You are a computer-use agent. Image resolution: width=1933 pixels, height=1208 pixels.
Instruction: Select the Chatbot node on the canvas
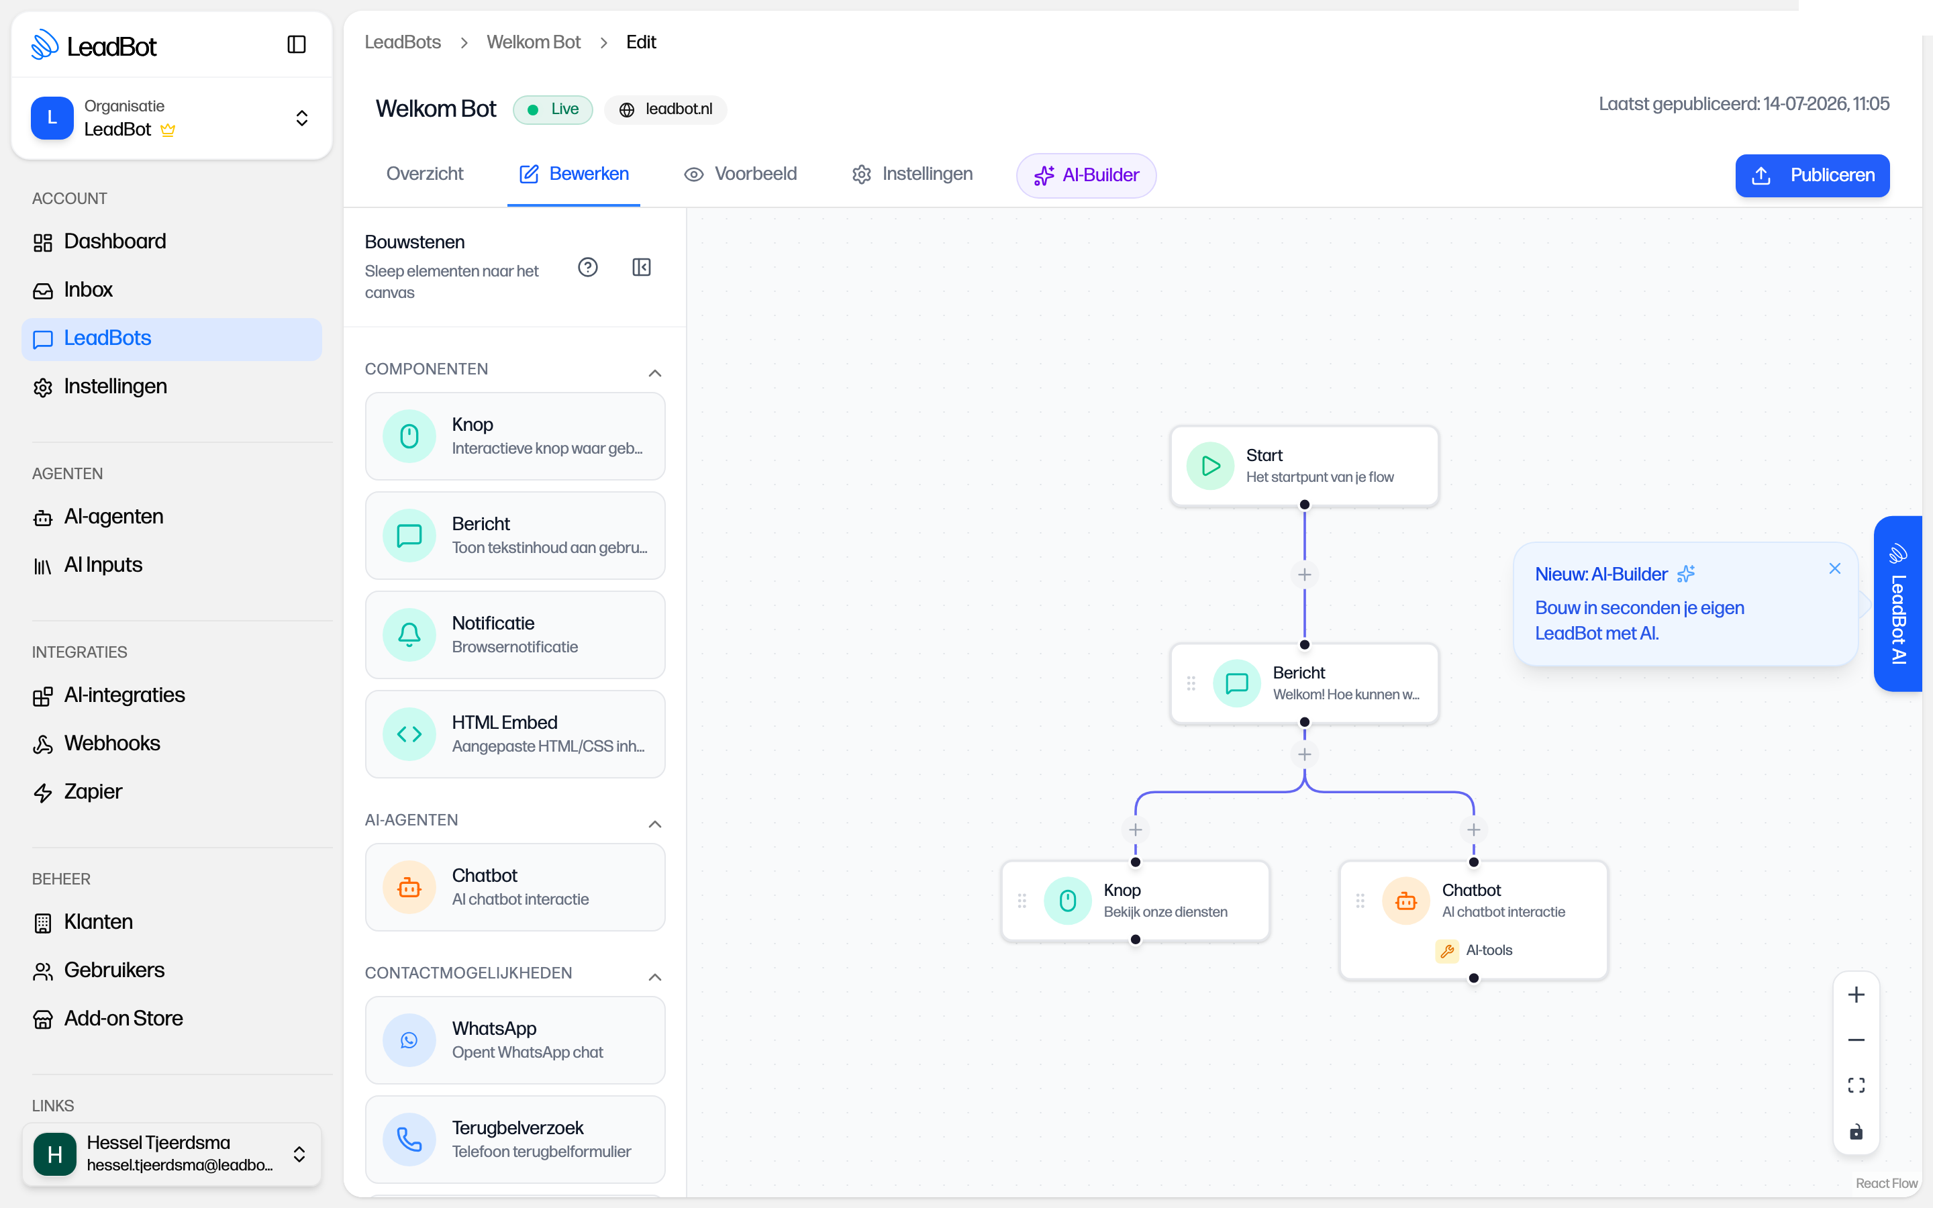(1474, 919)
